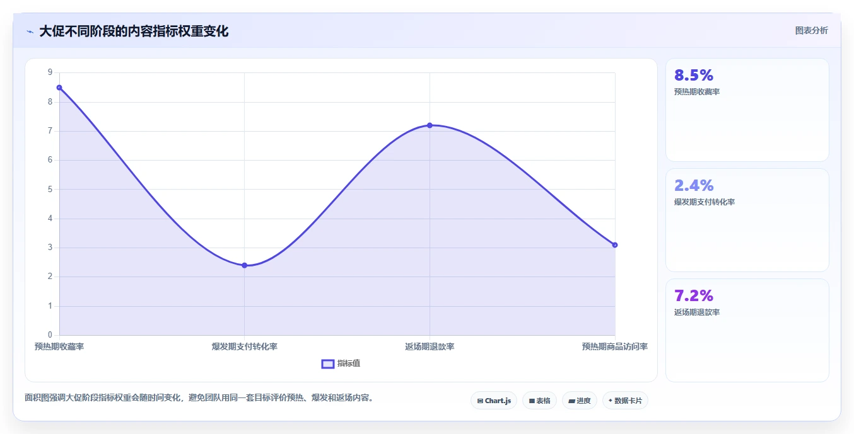Click x-axis label 返场期退款率
Screen dimensions: 854x434
(430, 347)
